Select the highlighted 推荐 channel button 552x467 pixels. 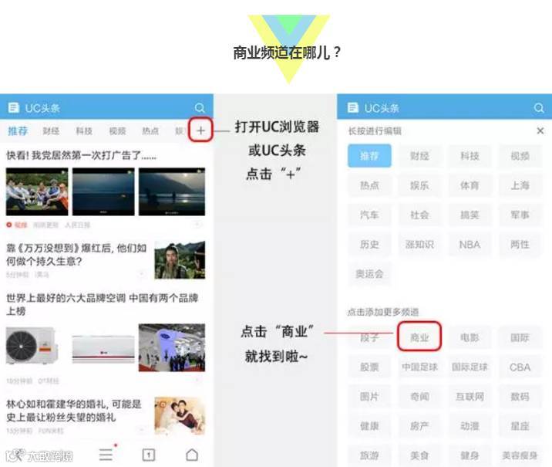pos(369,156)
